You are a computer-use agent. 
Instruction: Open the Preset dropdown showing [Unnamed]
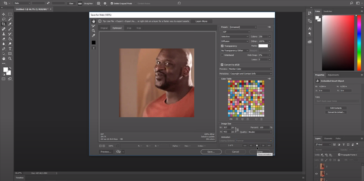(x=243, y=27)
